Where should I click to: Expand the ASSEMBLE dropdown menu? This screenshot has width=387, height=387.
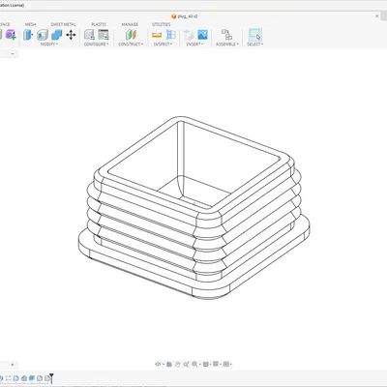pos(227,45)
